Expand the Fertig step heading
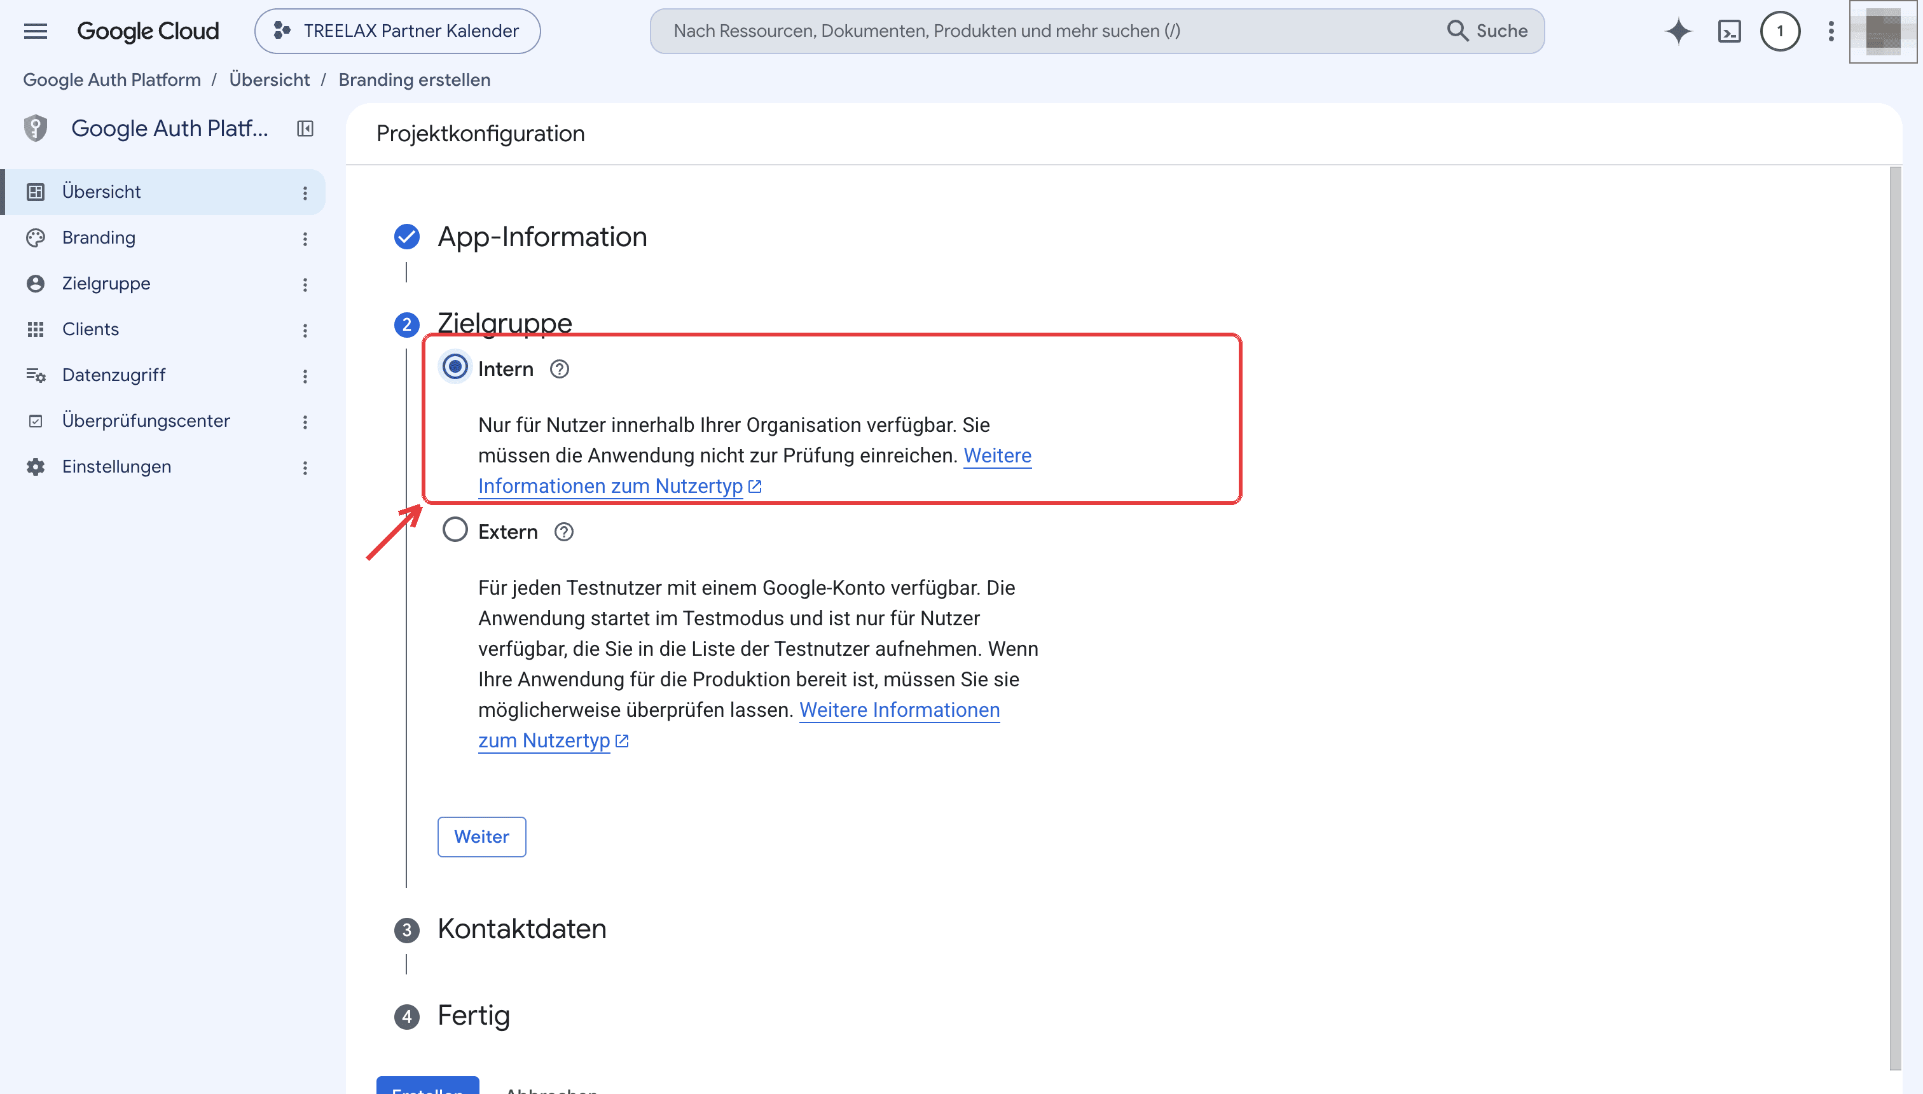This screenshot has height=1094, width=1923. tap(473, 1016)
